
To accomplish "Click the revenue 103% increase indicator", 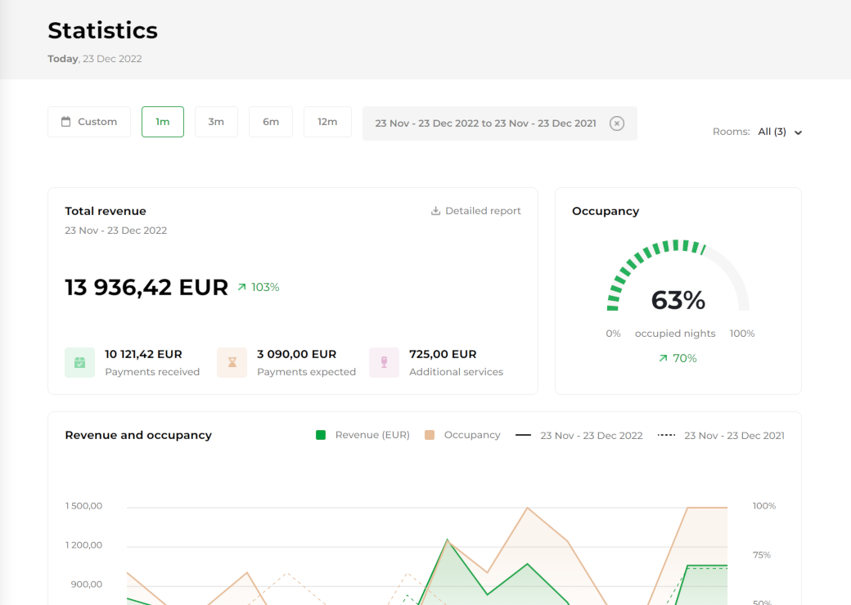I will tap(259, 287).
